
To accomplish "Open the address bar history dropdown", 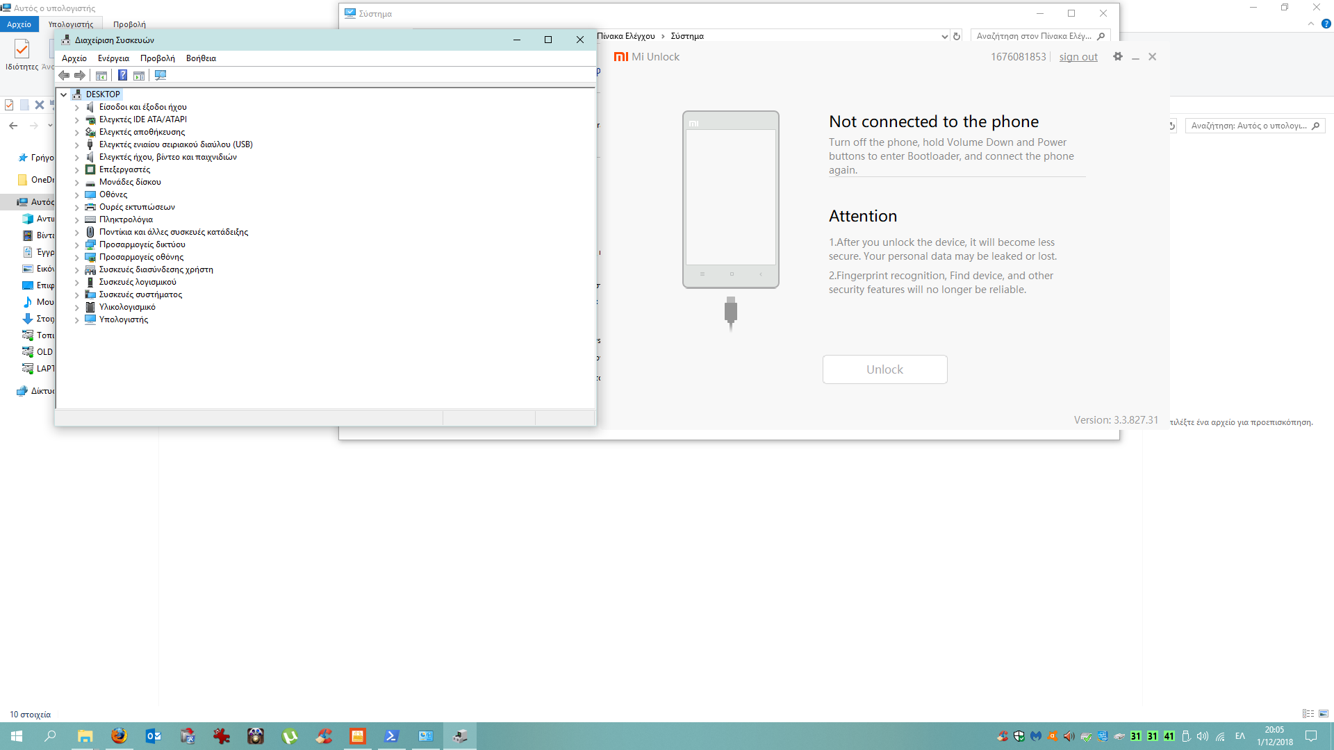I will [x=944, y=36].
